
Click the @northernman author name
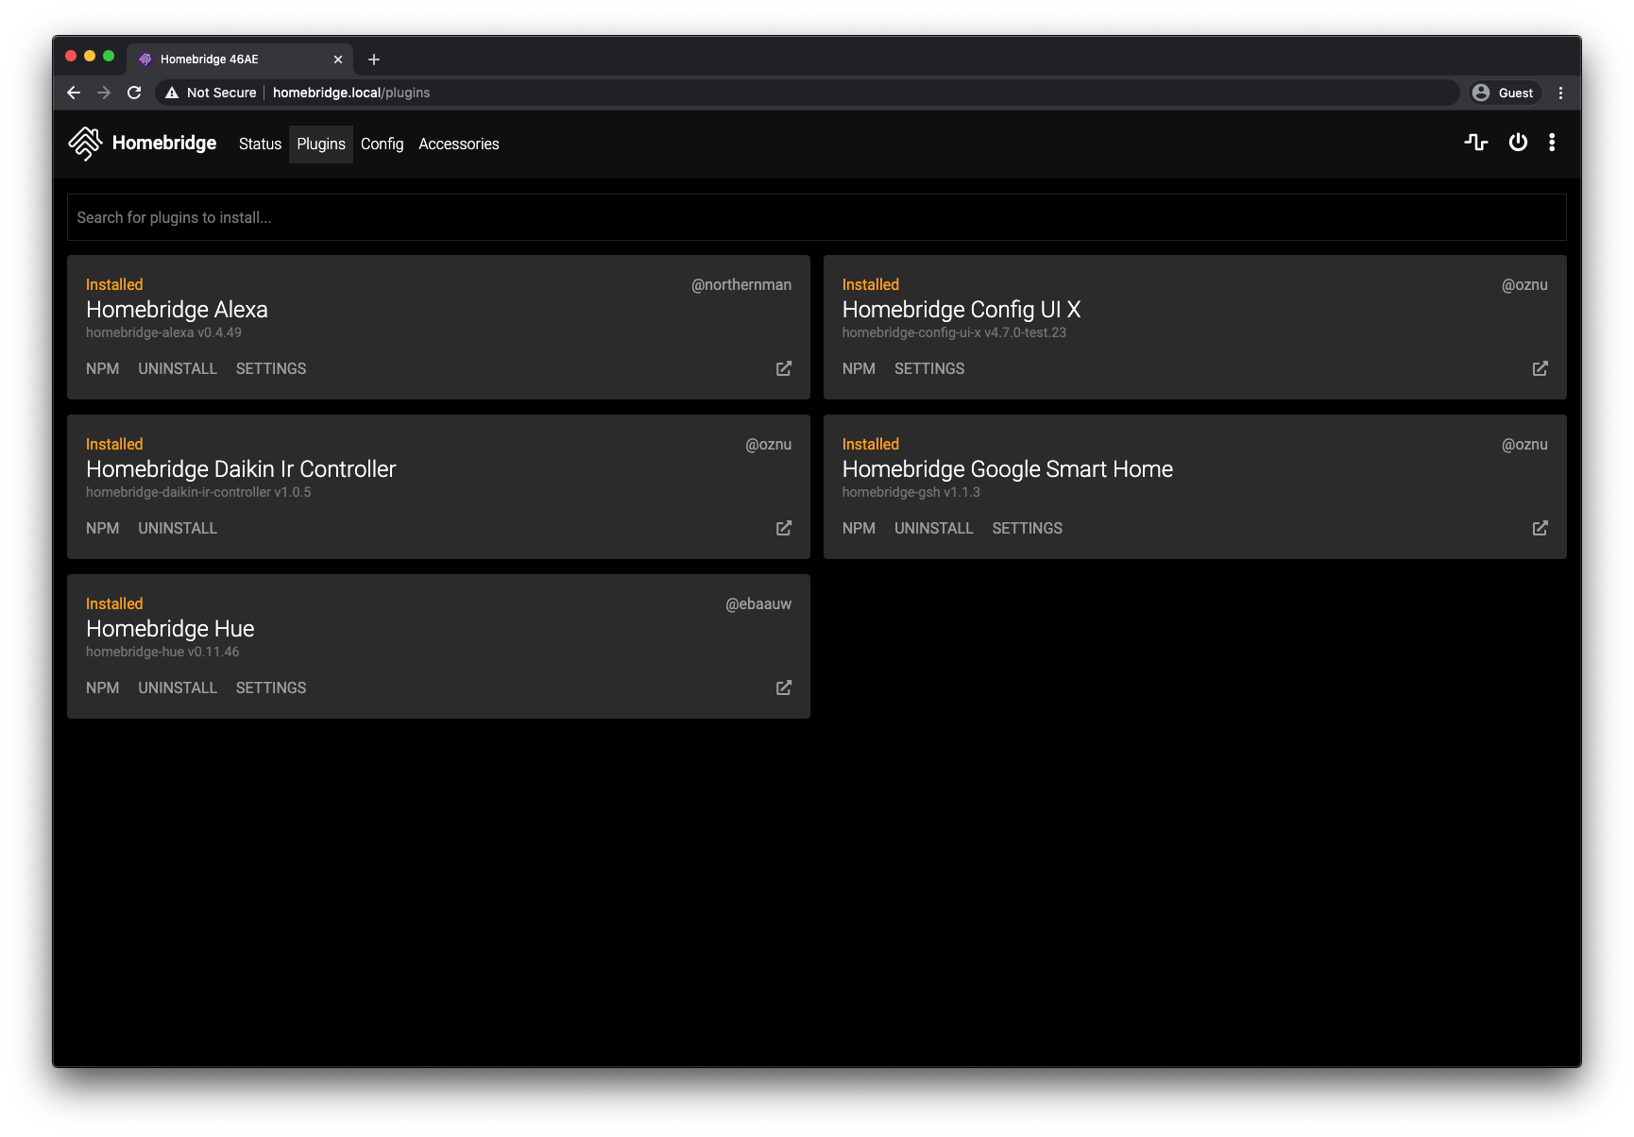[x=741, y=284]
